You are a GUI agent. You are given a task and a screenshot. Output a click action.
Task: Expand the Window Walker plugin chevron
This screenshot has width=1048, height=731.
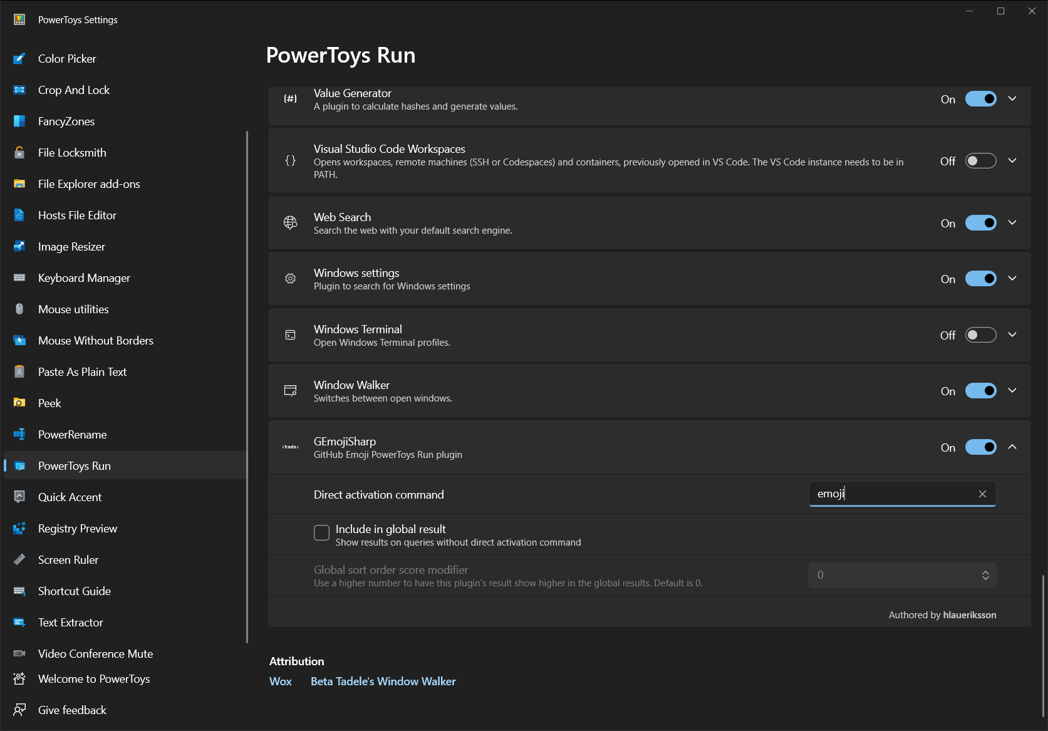click(1012, 391)
